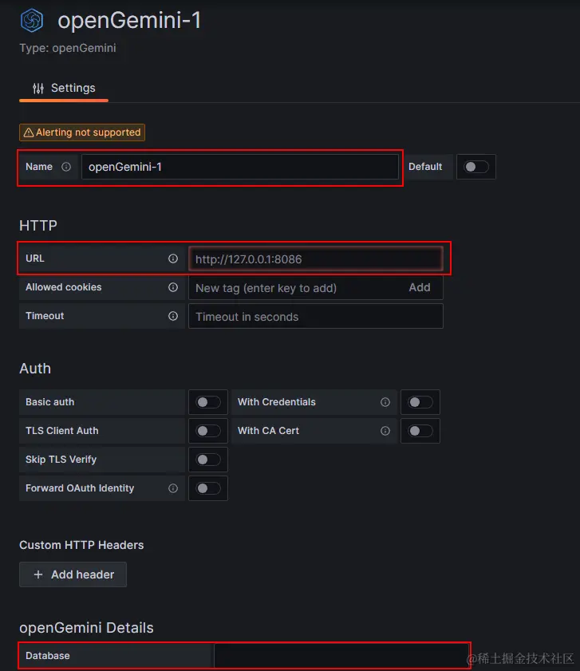Click the Skip TLS Verify label
The height and width of the screenshot is (671, 580).
61,460
